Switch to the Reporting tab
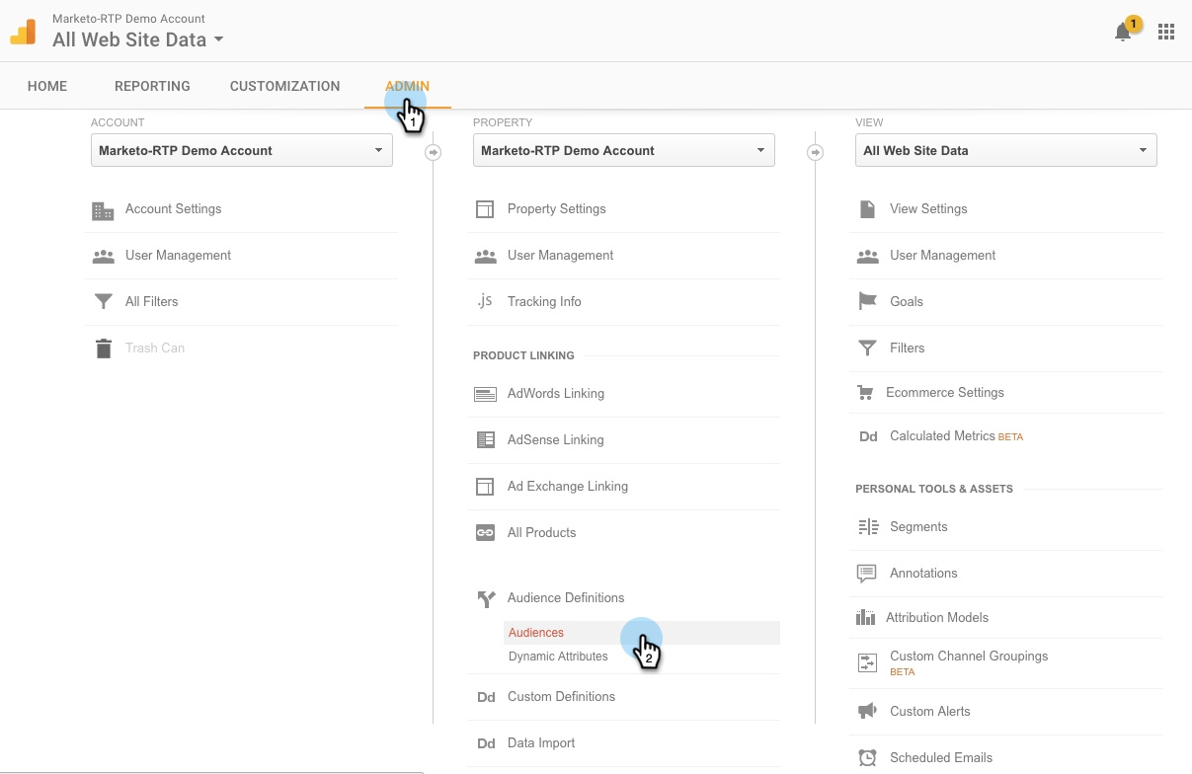 coord(152,86)
